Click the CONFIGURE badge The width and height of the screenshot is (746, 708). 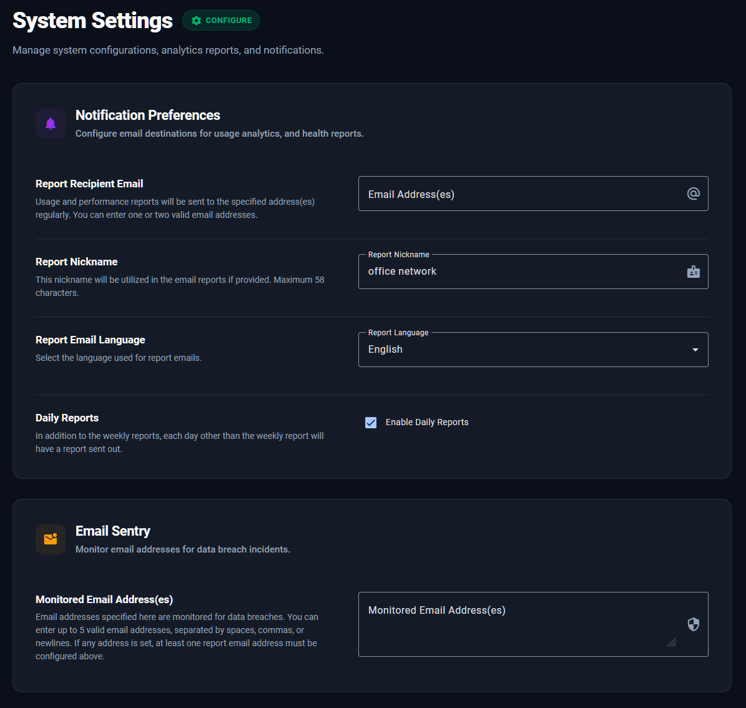click(x=221, y=21)
